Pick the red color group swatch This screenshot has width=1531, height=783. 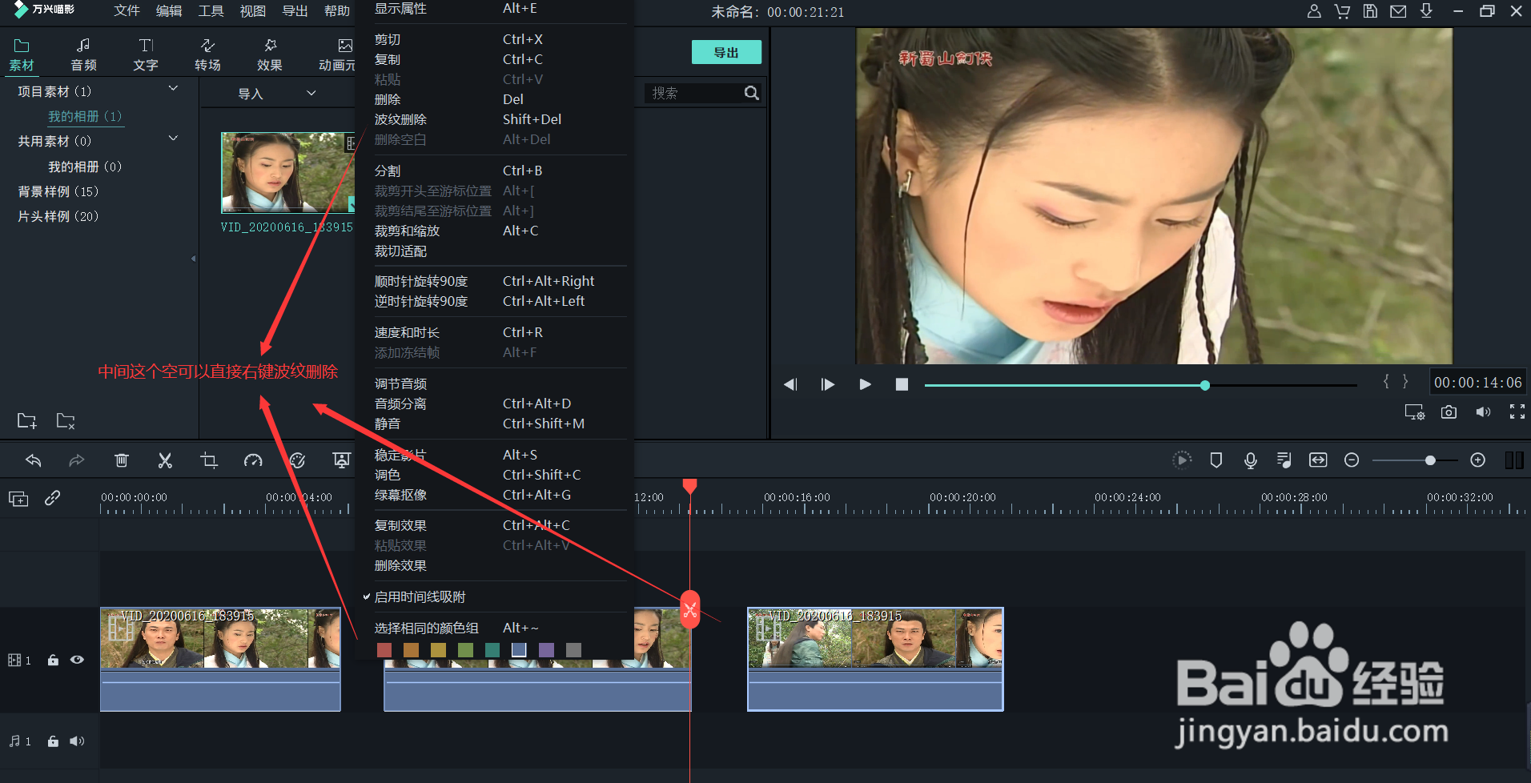coord(384,650)
